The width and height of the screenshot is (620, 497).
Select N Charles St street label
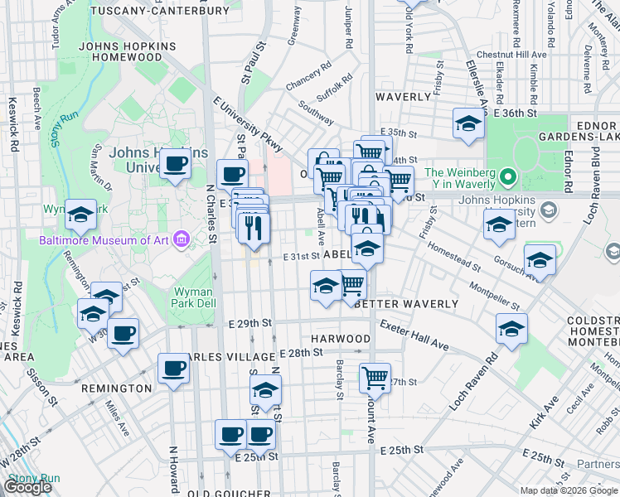[x=212, y=214]
